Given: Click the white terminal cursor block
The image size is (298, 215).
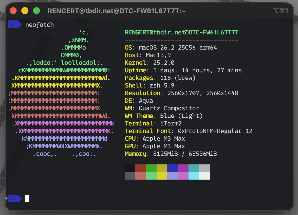Looking at the screenshot, I should 27,199.
